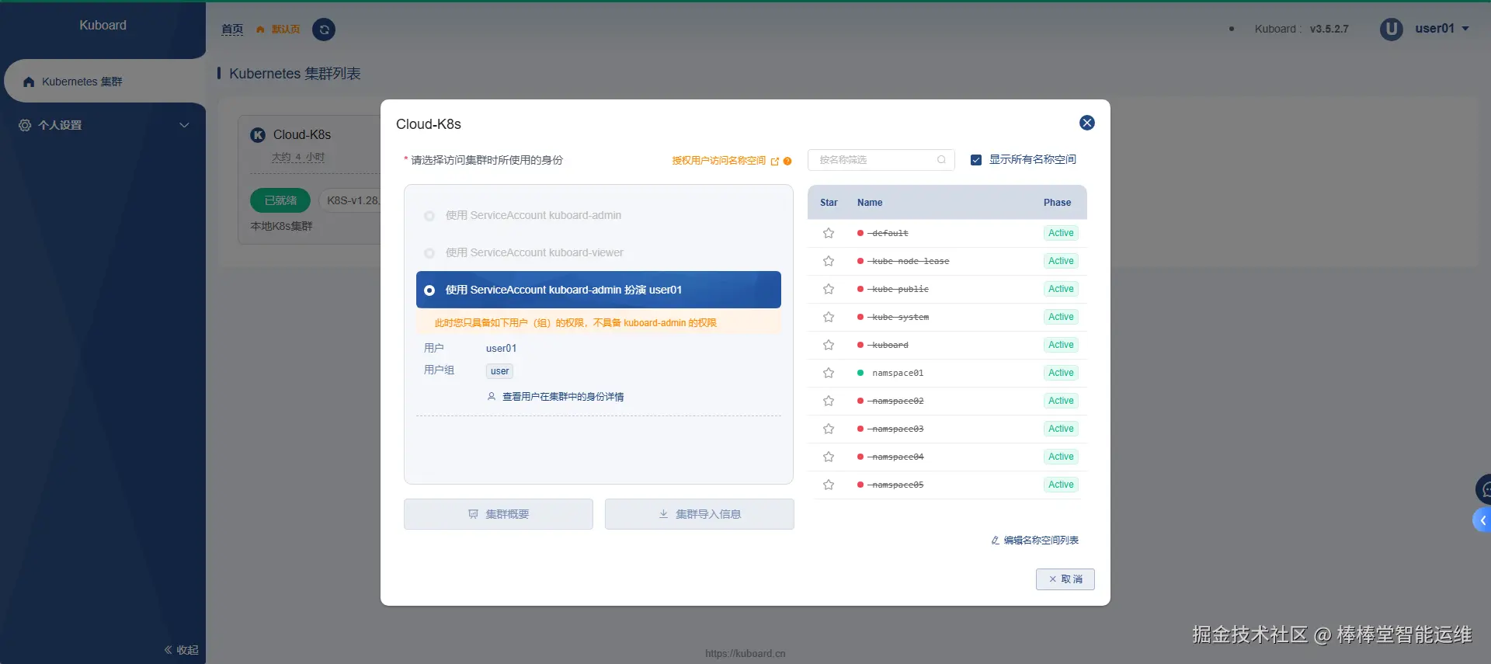This screenshot has width=1491, height=664.
Task: Star the namspace01 namespace
Action: 829,373
